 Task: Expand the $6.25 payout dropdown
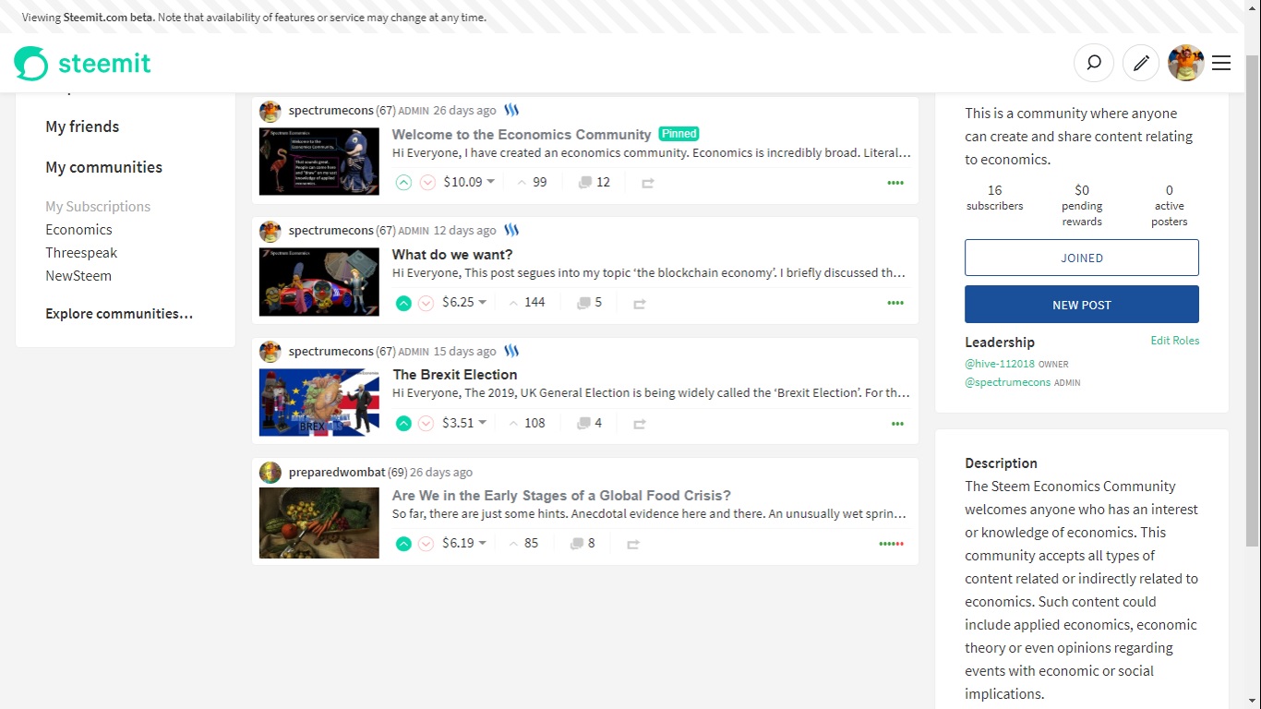click(465, 302)
